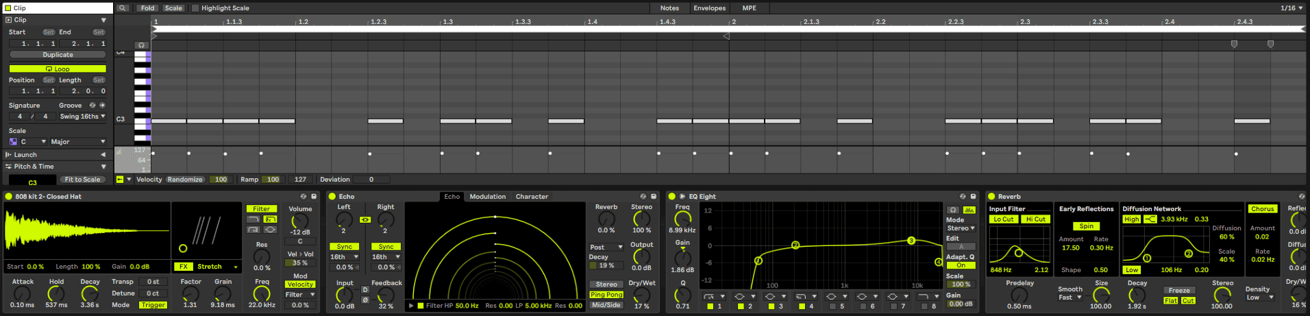This screenshot has height=316, width=1310.
Task: Click the EQ Eight headphone audition icon
Action: click(952, 210)
